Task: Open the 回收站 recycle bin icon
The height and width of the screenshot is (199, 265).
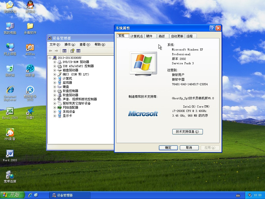Action: point(10,70)
